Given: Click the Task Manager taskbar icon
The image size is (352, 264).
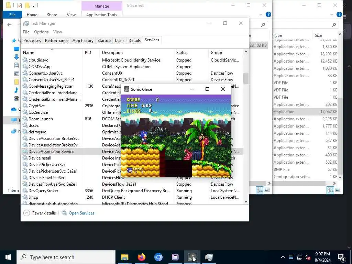Looking at the screenshot, I should pyautogui.click(x=209, y=257).
